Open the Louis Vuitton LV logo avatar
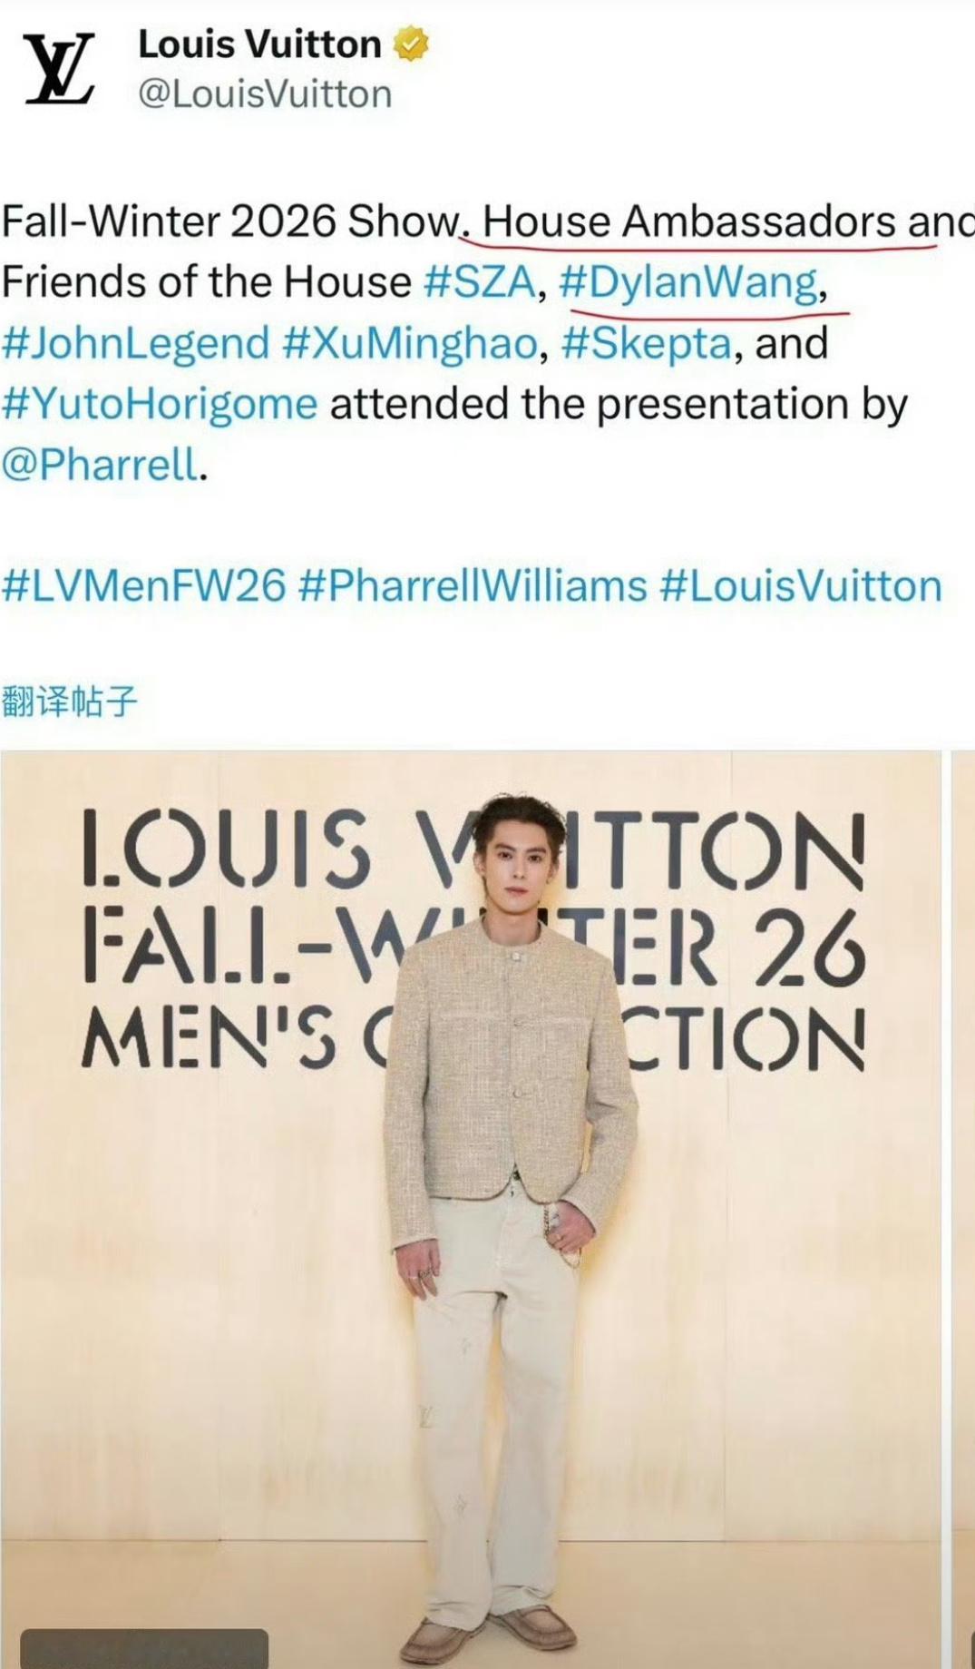This screenshot has height=1669, width=975. point(59,69)
